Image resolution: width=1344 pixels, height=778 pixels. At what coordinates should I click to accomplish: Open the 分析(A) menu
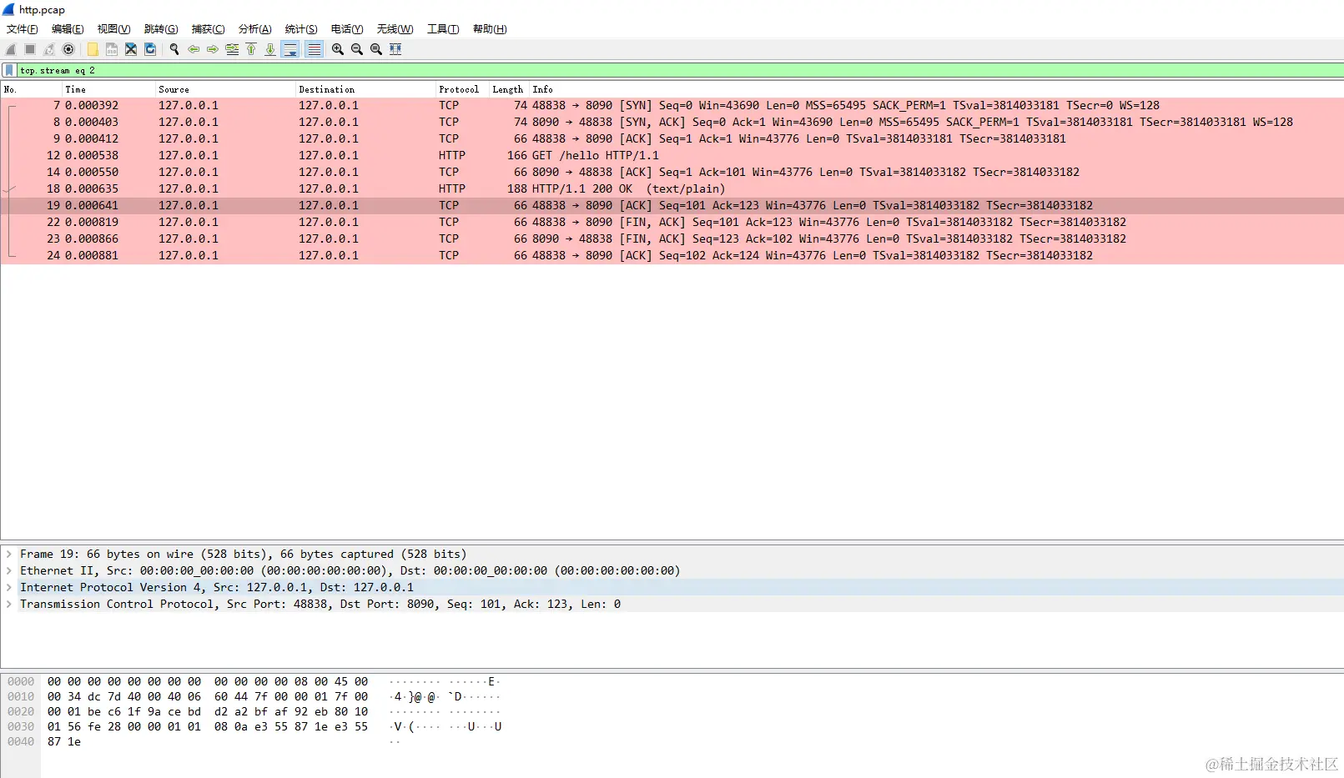tap(255, 29)
